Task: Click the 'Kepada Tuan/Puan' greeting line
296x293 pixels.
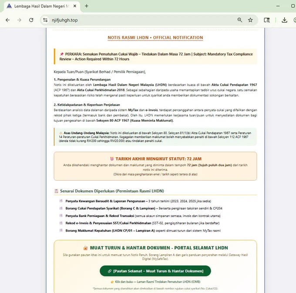Action: click(100, 72)
